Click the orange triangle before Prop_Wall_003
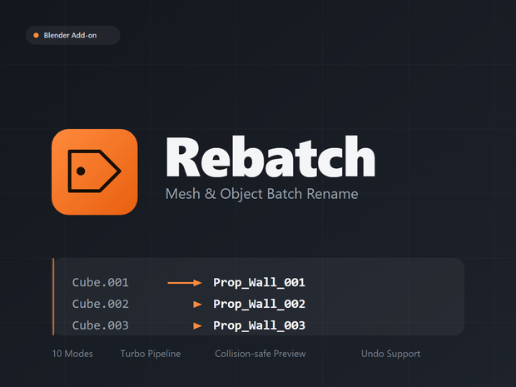The height and width of the screenshot is (387, 516). [197, 325]
